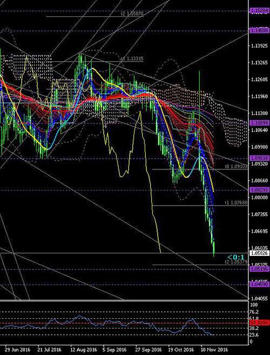
Task: Select the 10 Nov 2016 date marker
Action: click(215, 350)
